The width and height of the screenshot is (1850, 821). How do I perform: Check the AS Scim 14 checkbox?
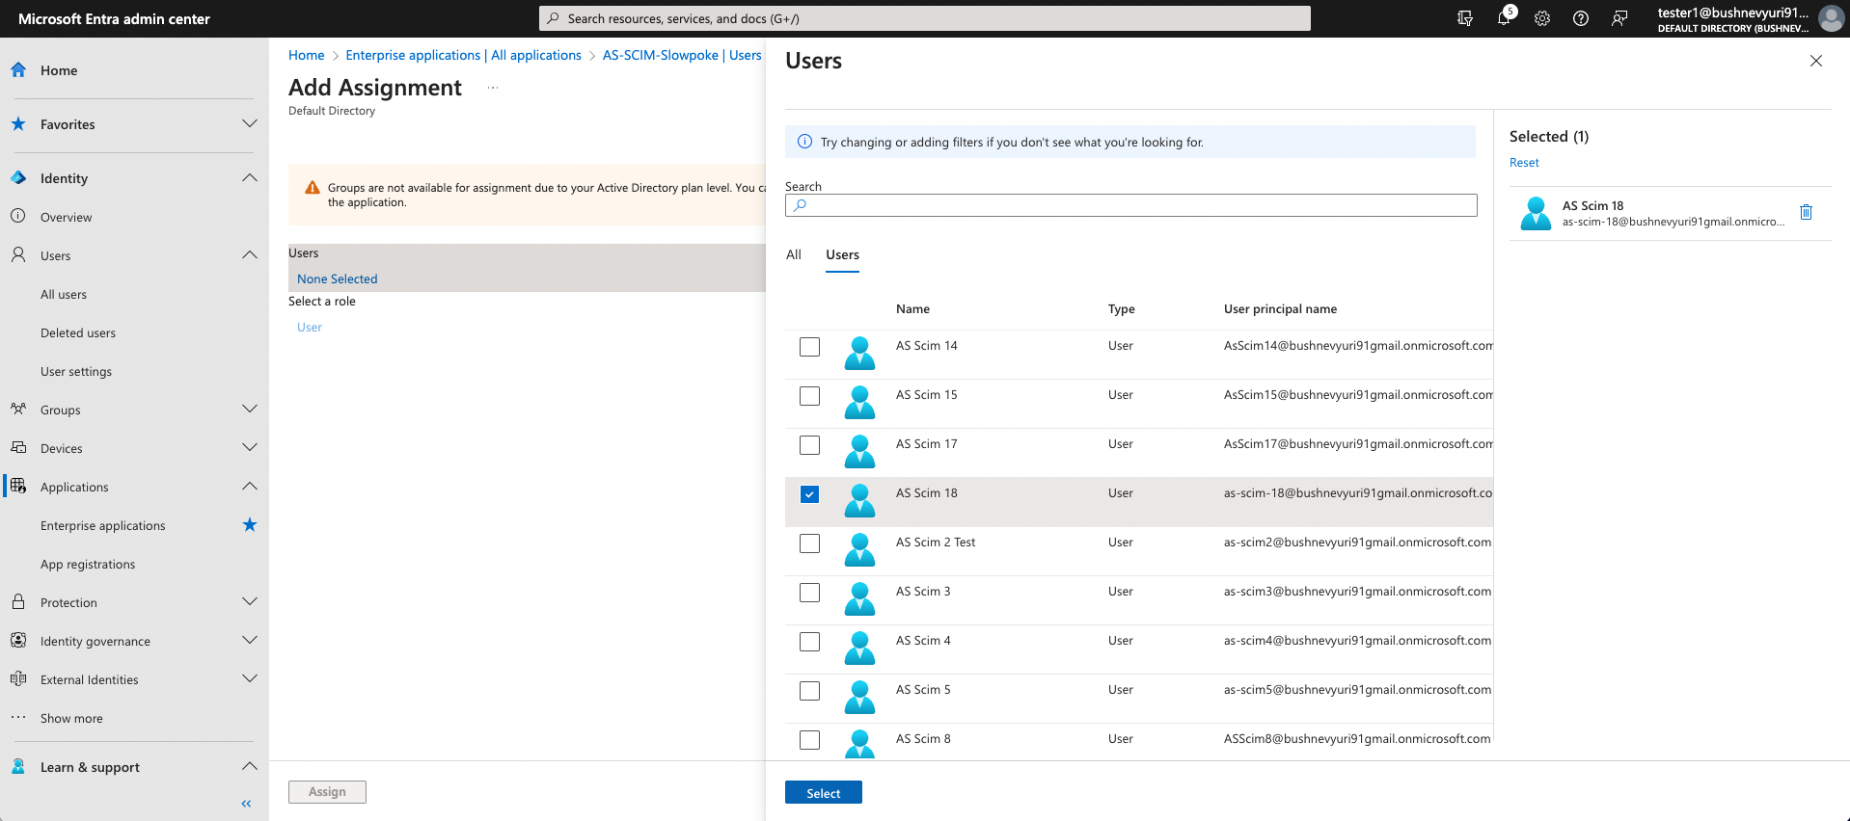pos(810,347)
